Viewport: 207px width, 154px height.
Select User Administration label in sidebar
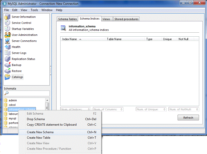pos(25,35)
